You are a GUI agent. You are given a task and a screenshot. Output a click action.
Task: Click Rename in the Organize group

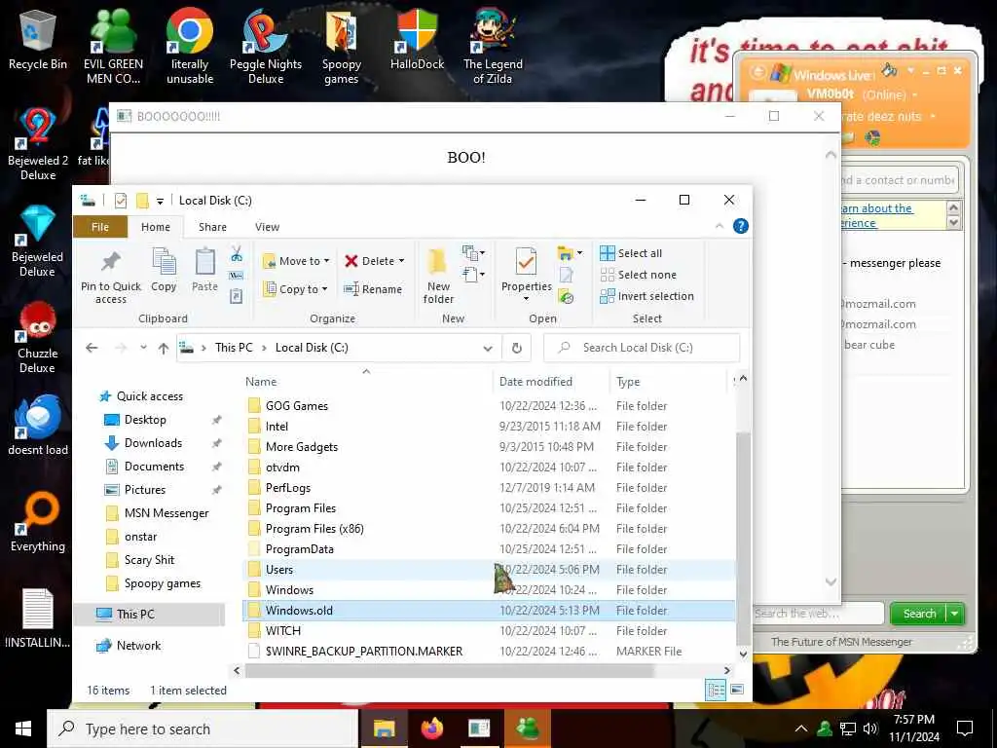click(x=373, y=289)
